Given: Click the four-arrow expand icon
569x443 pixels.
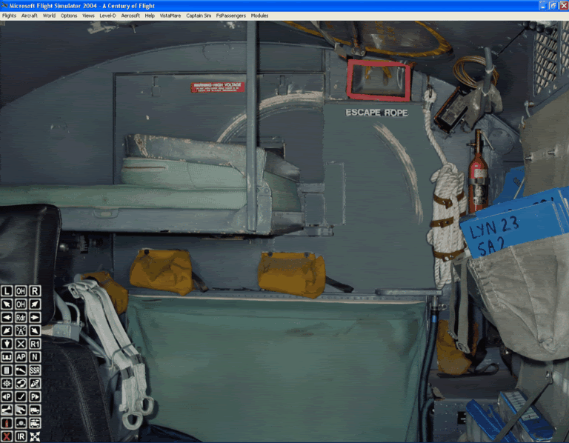Looking at the screenshot, I should coord(35,437).
